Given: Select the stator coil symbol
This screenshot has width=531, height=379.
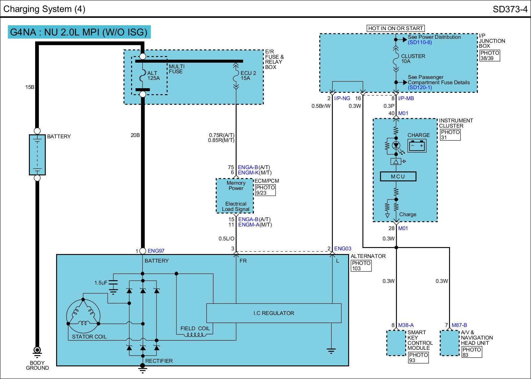Looking at the screenshot, I should coord(83,315).
